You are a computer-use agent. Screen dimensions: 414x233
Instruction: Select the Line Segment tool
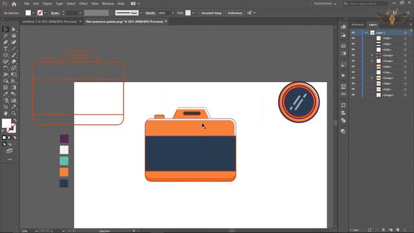point(14,49)
